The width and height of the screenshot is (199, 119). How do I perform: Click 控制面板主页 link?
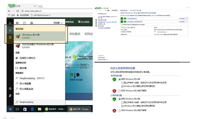point(102,14)
